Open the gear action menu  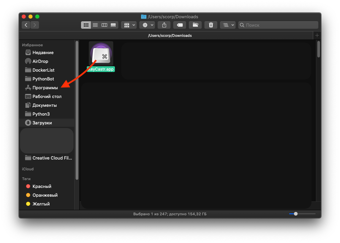(x=147, y=25)
